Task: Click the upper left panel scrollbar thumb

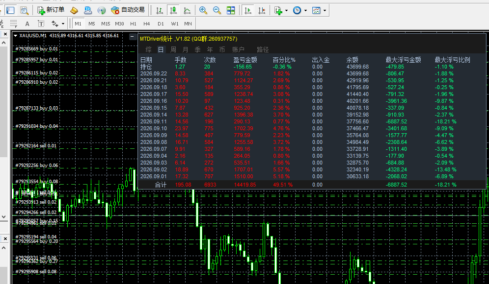Action: pyautogui.click(x=4, y=102)
